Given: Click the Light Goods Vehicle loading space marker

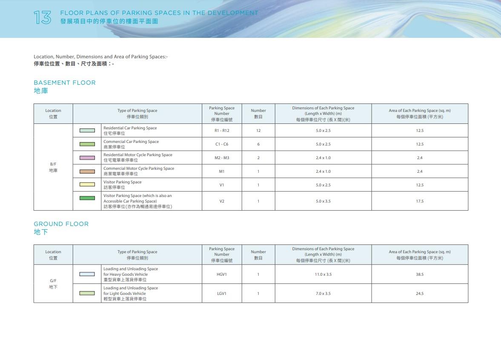Looking at the screenshot, I should click(x=87, y=293).
